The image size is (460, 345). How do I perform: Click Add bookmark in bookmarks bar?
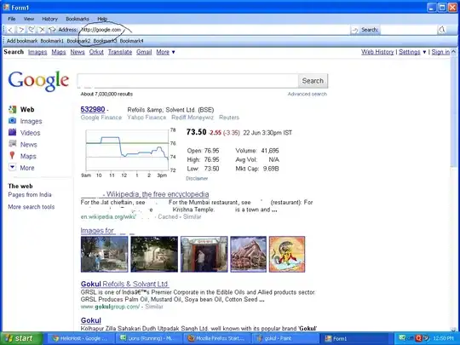coord(22,41)
